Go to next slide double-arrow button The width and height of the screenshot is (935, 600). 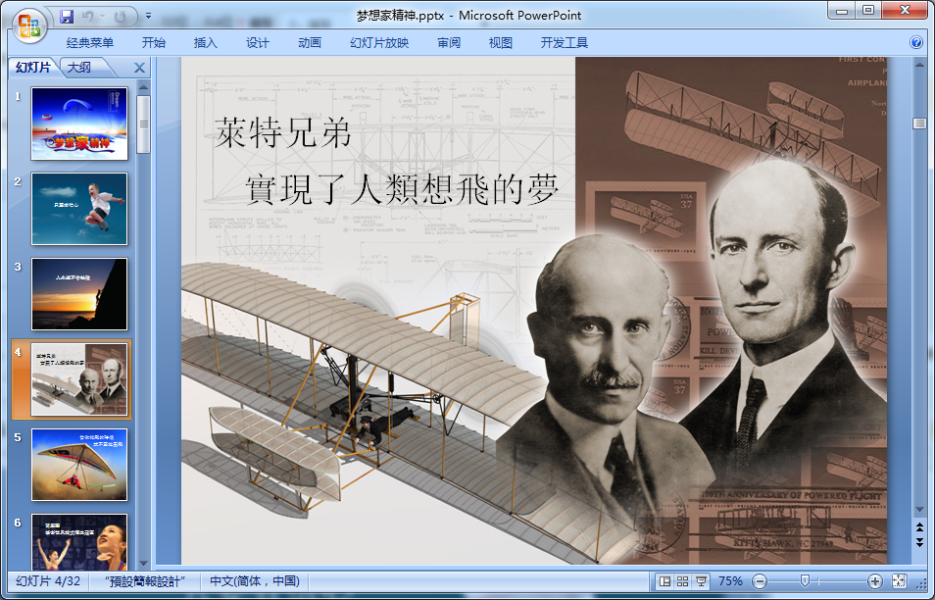click(x=919, y=542)
